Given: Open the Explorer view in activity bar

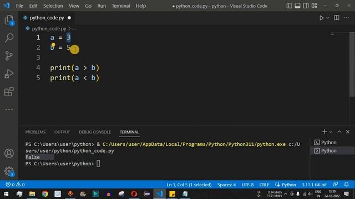Looking at the screenshot, I should (x=9, y=20).
